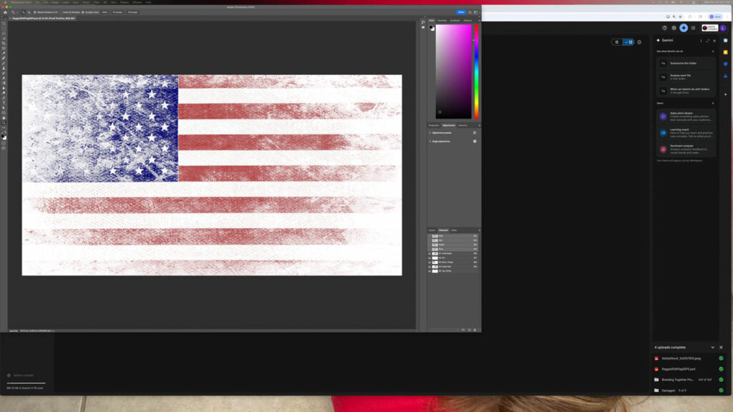This screenshot has width=733, height=412.
Task: Click the rainbow hue slider
Action: pyautogui.click(x=476, y=72)
